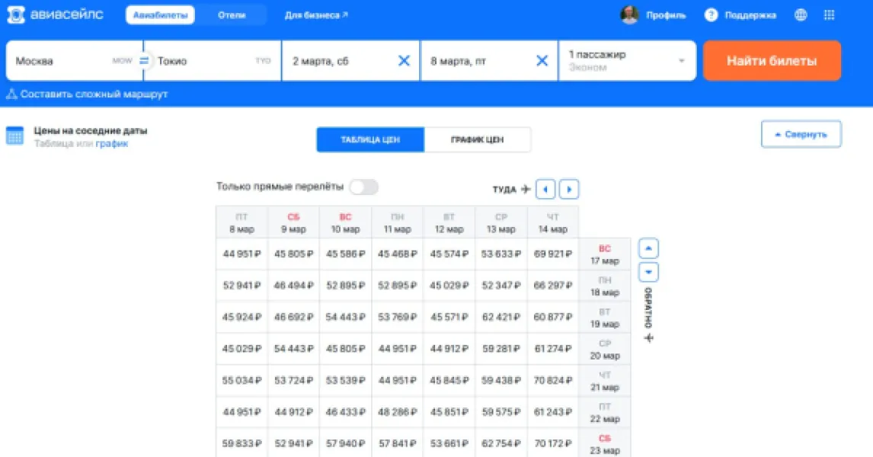
Task: Click the ВС 10 мар column header
Action: coord(345,222)
